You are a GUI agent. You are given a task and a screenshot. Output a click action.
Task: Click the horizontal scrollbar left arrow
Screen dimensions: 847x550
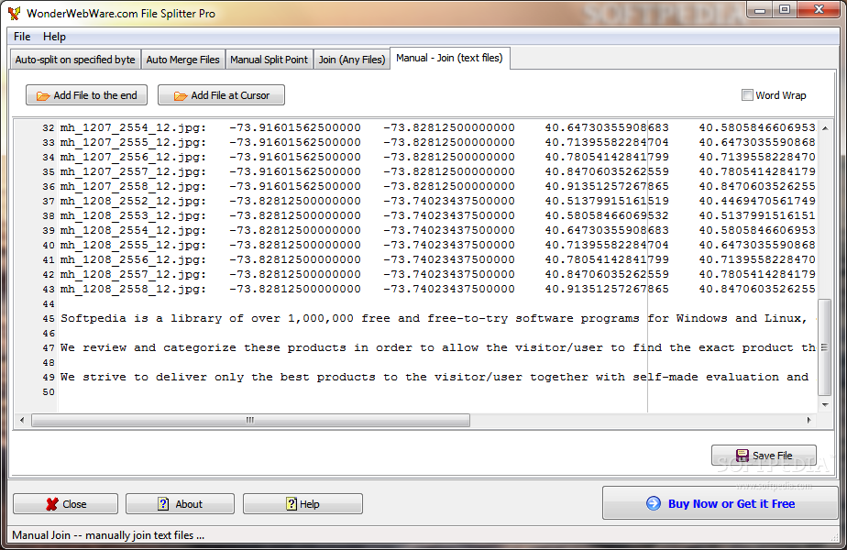tap(22, 420)
